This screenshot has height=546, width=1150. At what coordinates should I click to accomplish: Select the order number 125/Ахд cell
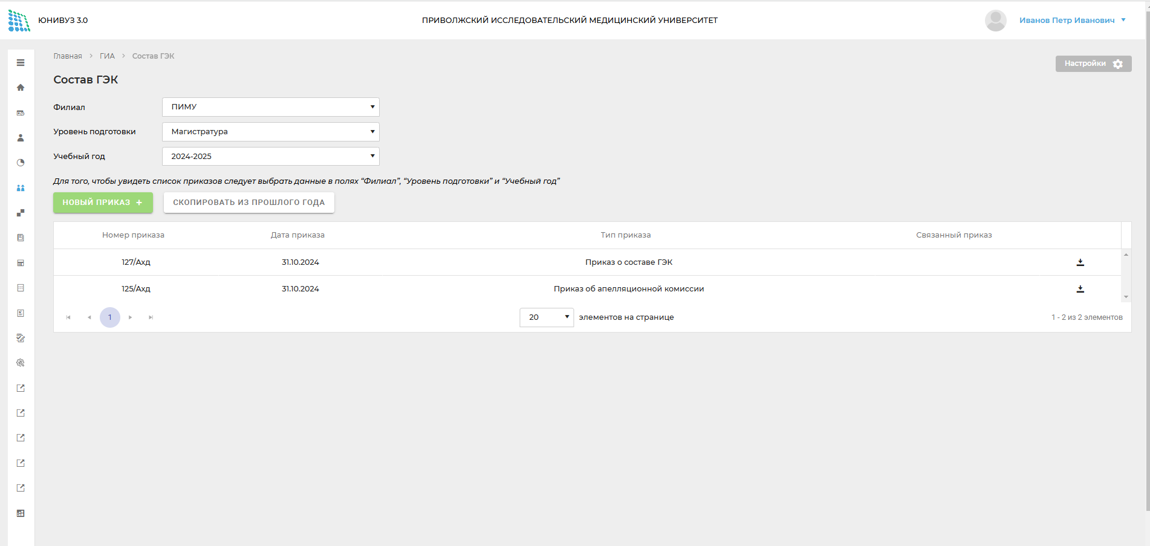click(136, 289)
